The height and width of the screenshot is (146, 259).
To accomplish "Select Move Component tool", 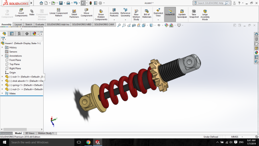I will [x=86, y=12].
